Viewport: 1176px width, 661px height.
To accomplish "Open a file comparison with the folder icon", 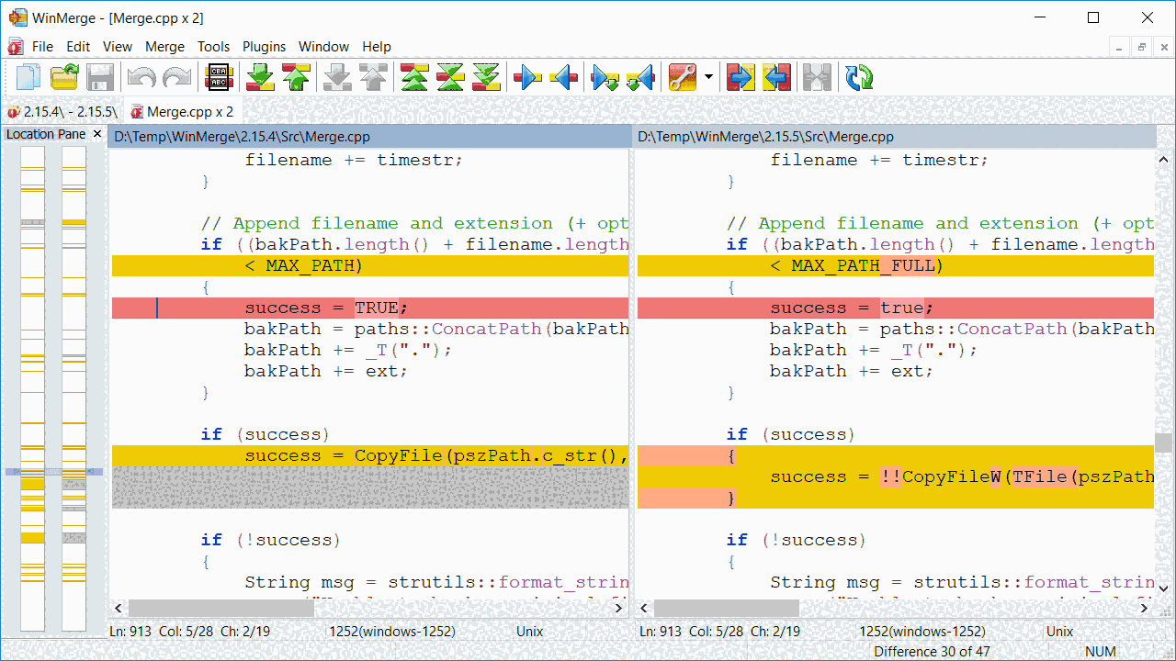I will point(63,77).
